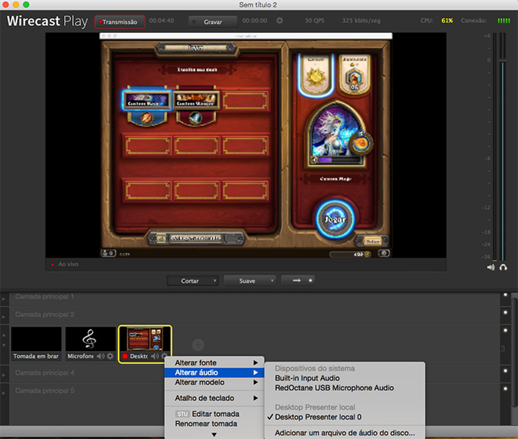Viewport: 518px width, 439px height.
Task: Open the output settings gear icon
Action: 280,21
